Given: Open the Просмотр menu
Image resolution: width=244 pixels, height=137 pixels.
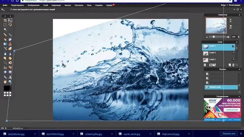Looking at the screenshot, I should (x=79, y=5).
